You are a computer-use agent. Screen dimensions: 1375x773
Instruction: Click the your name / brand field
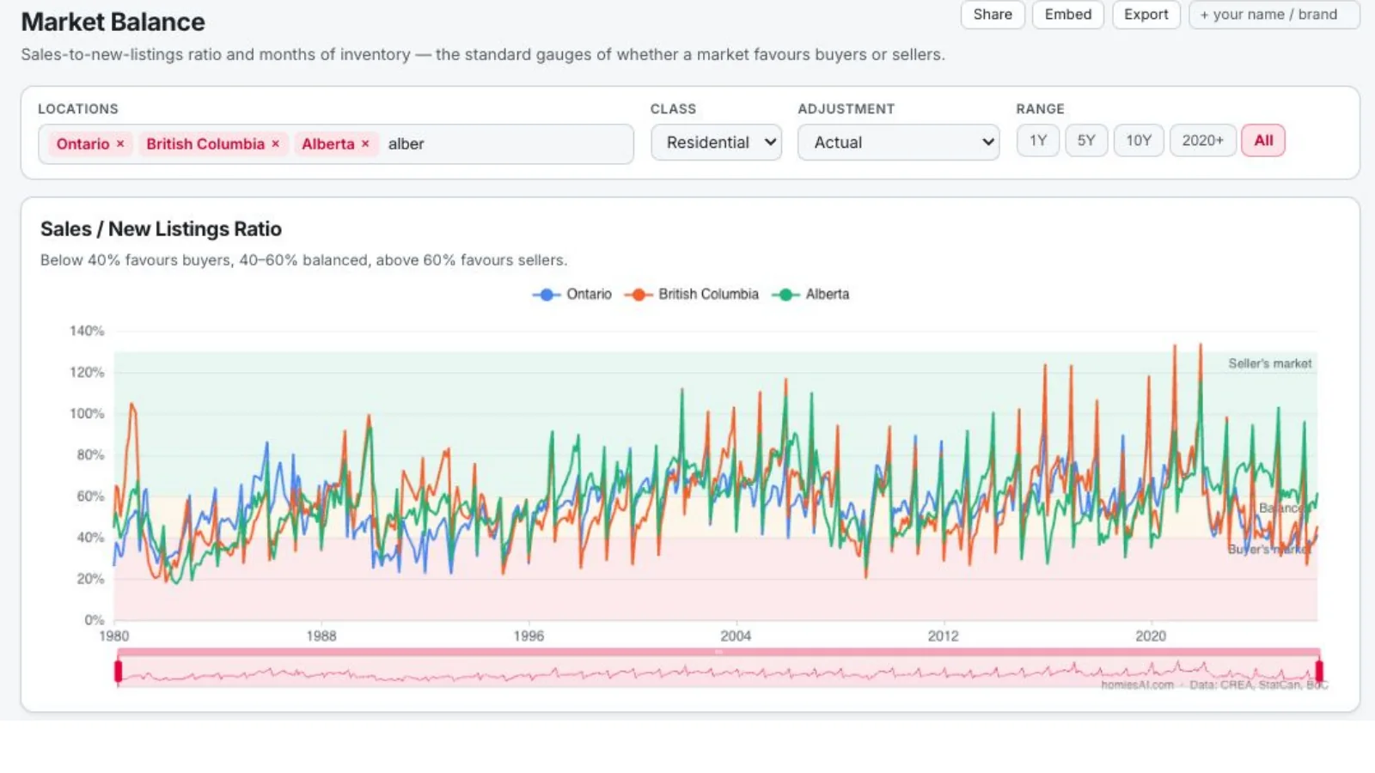coord(1274,15)
